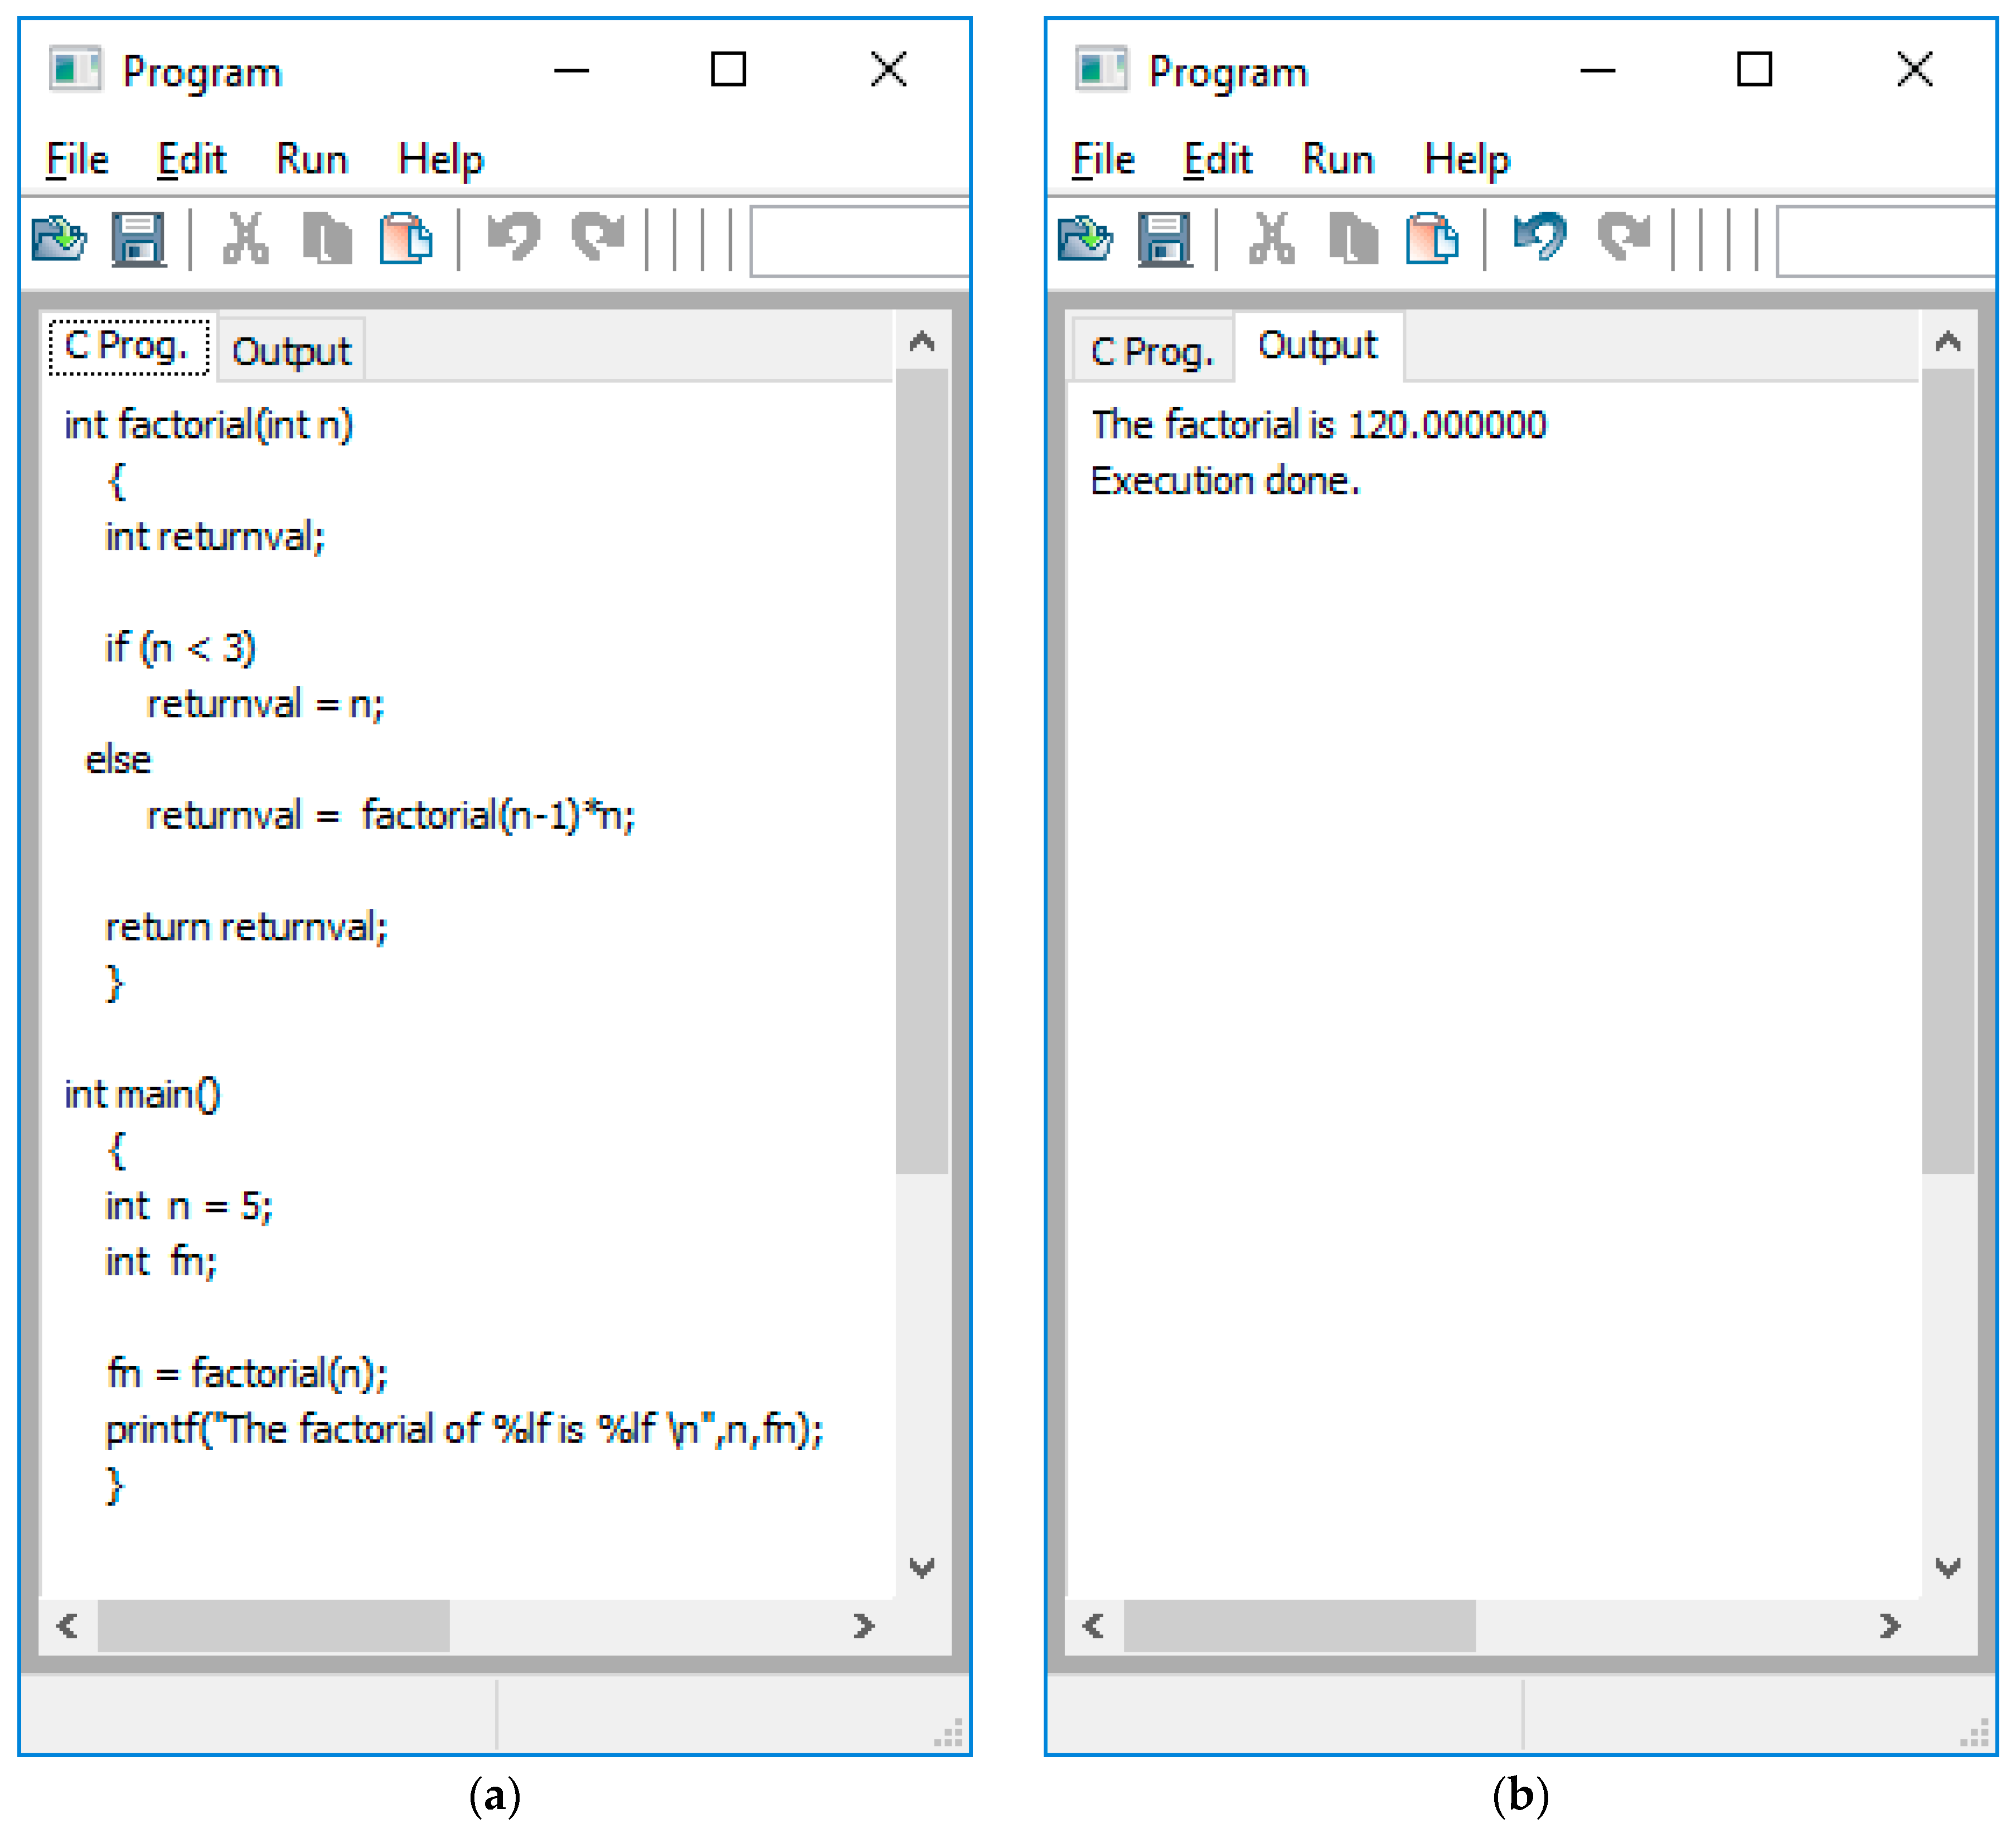The height and width of the screenshot is (1838, 2016).
Task: Click the Copy icon in right window
Action: tap(1353, 239)
